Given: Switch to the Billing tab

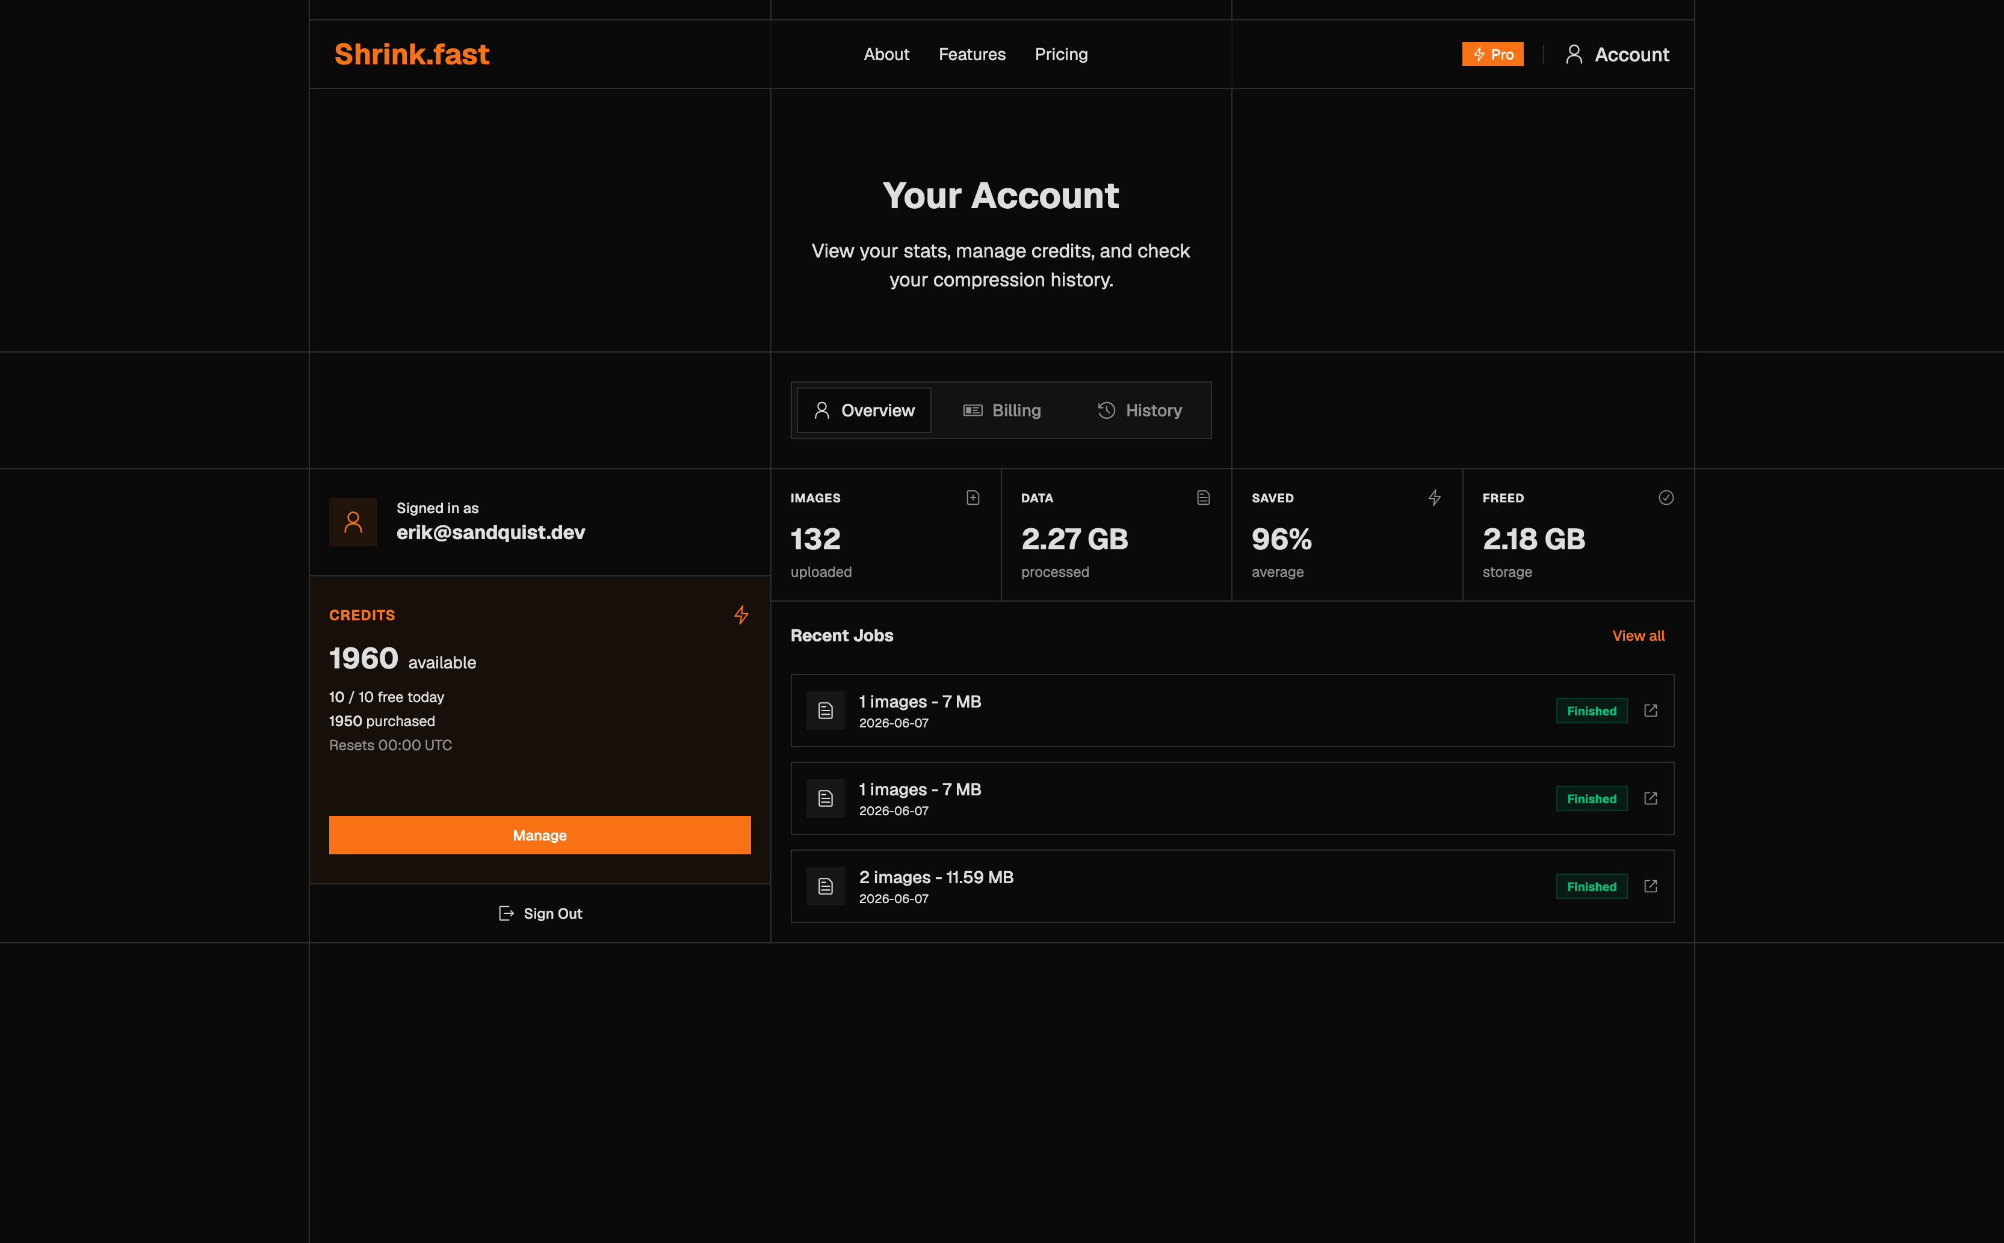Looking at the screenshot, I should [x=1001, y=410].
